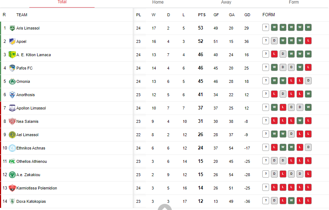Click the Omonia green clover badge
This screenshot has height=210, width=329.
coord(12,81)
